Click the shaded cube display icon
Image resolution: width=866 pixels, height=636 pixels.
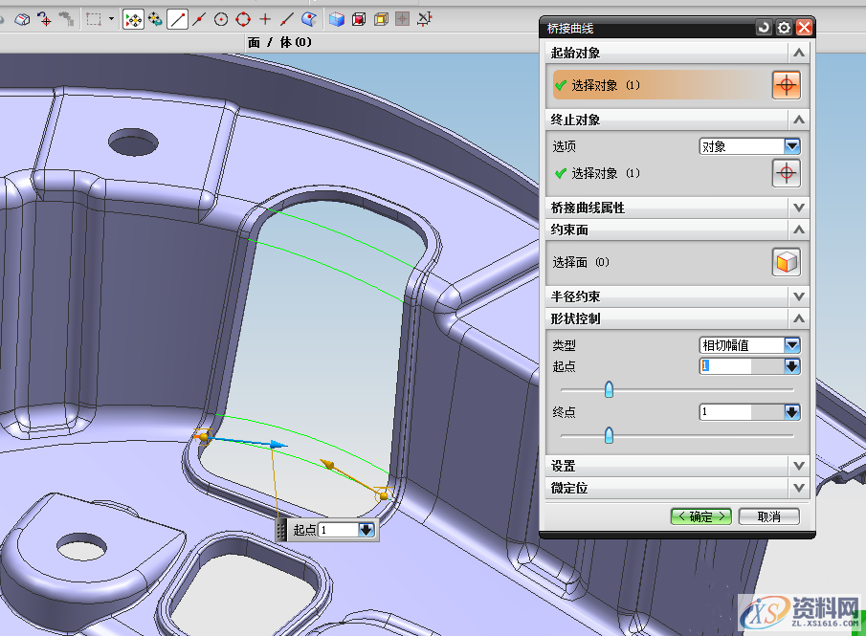click(337, 18)
